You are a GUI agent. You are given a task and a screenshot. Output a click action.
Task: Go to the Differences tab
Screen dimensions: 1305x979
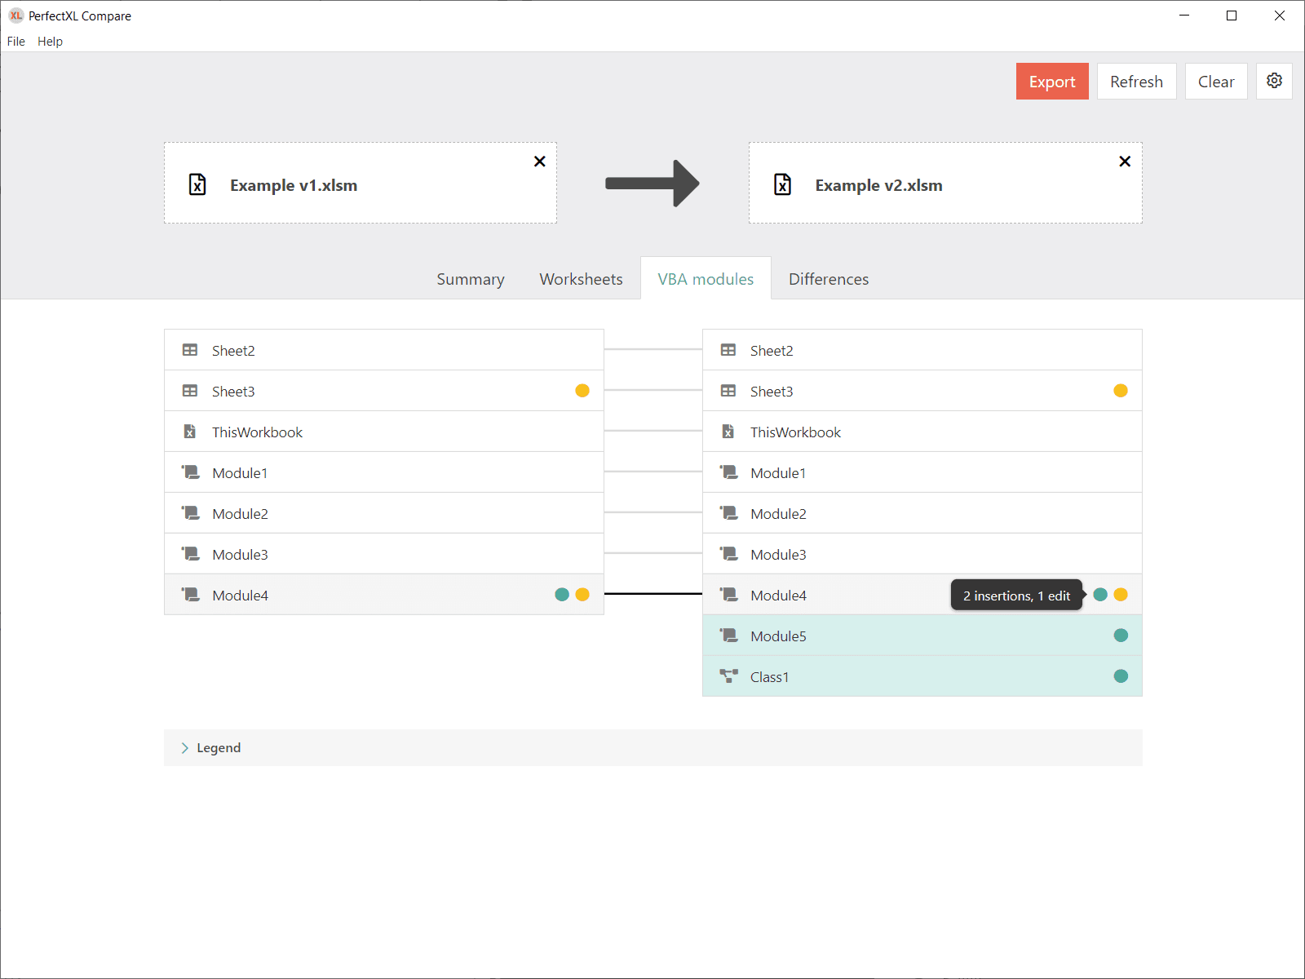click(829, 279)
